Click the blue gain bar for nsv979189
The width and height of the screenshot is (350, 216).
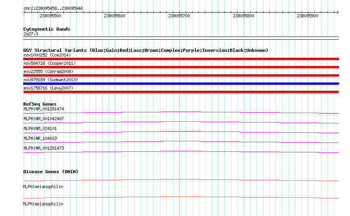[x=181, y=84]
